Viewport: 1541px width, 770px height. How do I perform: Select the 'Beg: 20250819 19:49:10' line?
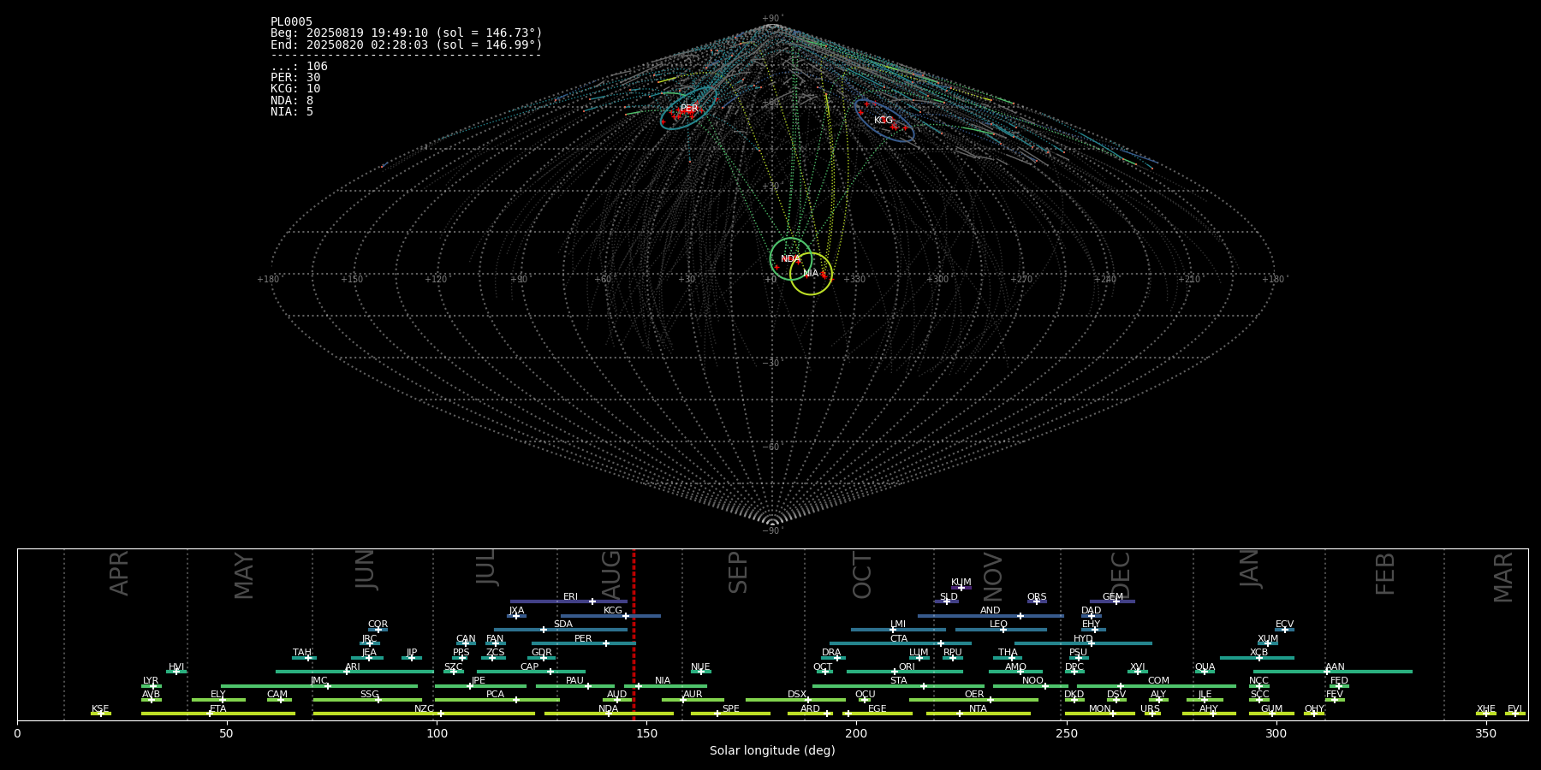point(407,33)
